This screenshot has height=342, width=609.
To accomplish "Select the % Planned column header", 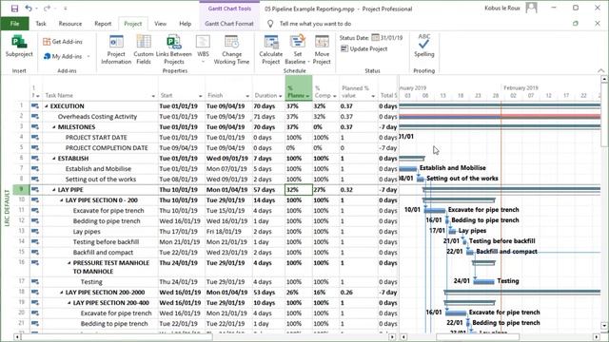I will pyautogui.click(x=299, y=88).
